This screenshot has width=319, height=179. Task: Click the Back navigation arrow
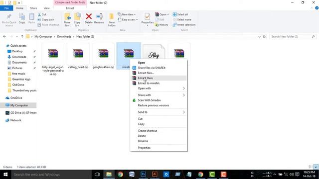click(x=4, y=36)
